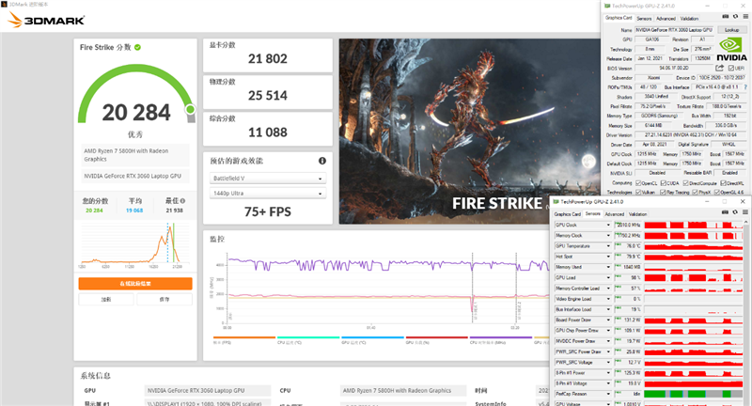
Task: Click orange frame rate legend bar under monitoring chart
Action: point(244,337)
